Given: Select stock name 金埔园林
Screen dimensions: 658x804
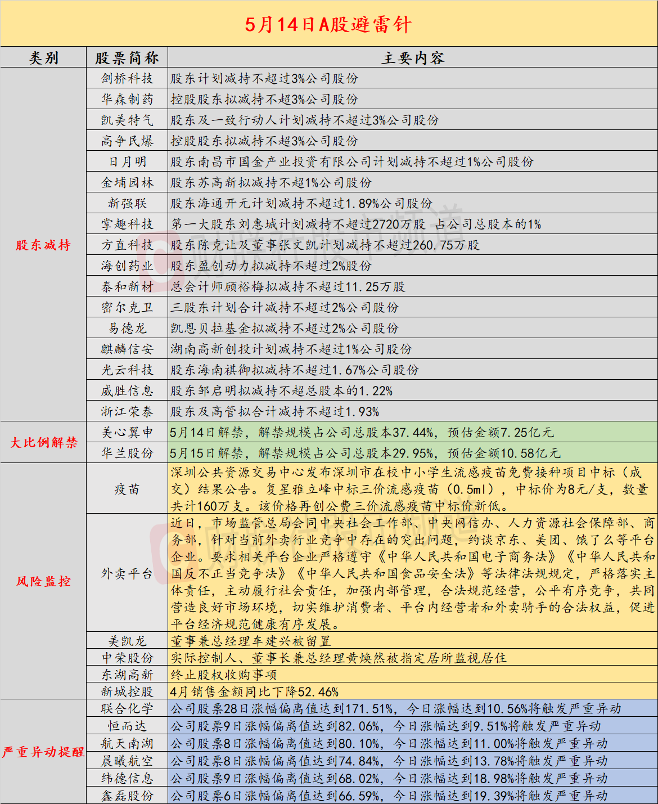Looking at the screenshot, I should 127,182.
